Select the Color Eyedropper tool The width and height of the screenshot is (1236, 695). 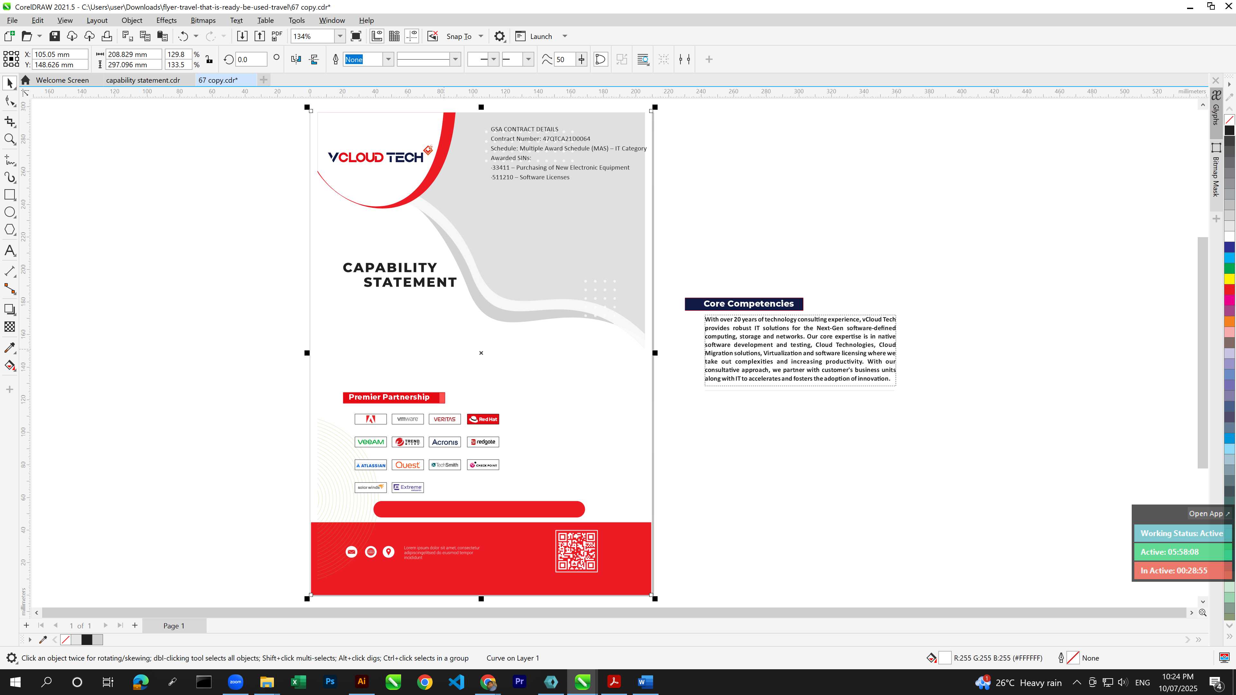point(10,348)
